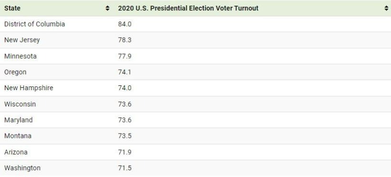This screenshot has width=391, height=177.
Task: Select the District of Columbia row
Action: [195, 24]
